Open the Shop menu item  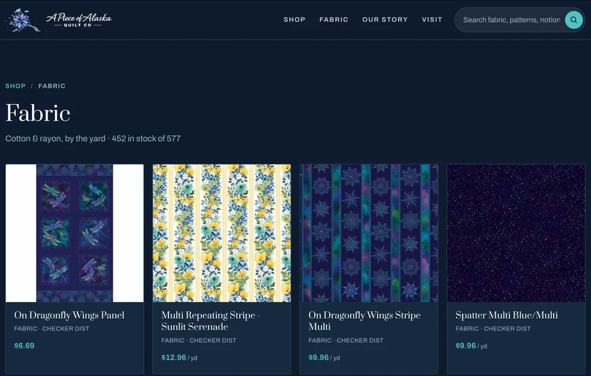(294, 20)
